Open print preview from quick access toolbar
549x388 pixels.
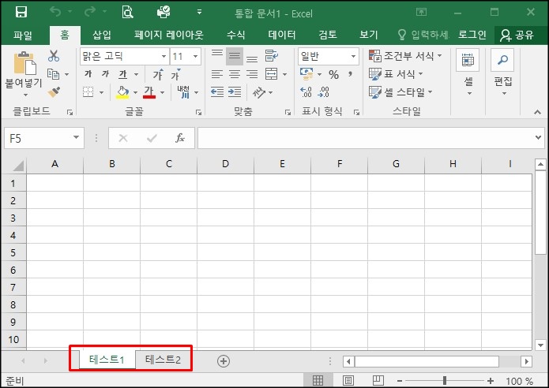127,13
